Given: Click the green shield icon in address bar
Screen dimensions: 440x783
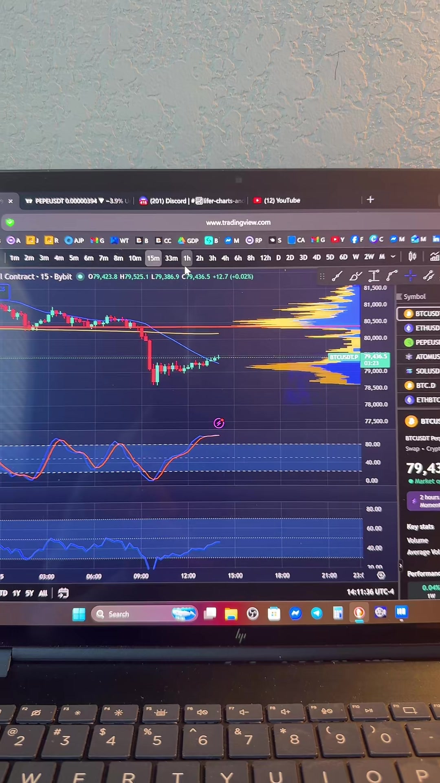Looking at the screenshot, I should point(10,222).
